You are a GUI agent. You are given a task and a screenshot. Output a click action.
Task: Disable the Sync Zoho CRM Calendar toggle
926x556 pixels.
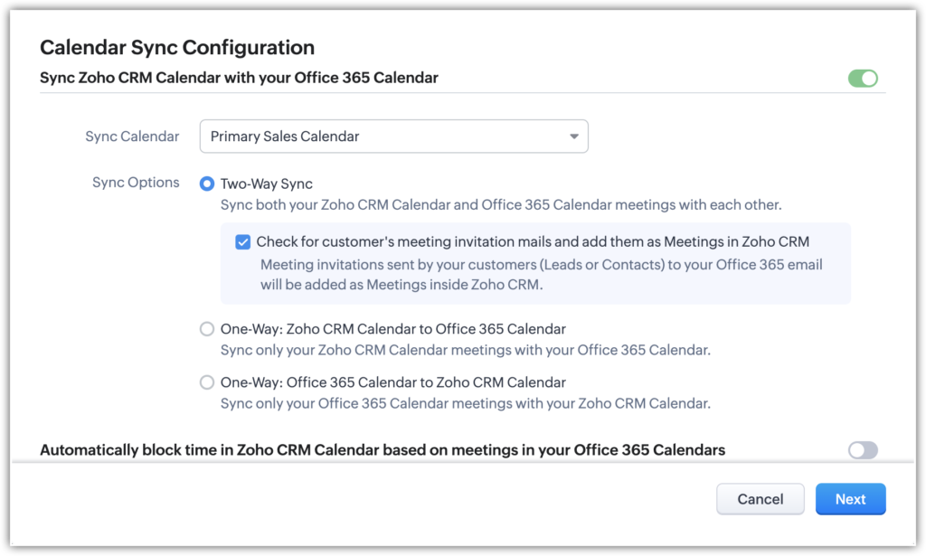click(863, 79)
